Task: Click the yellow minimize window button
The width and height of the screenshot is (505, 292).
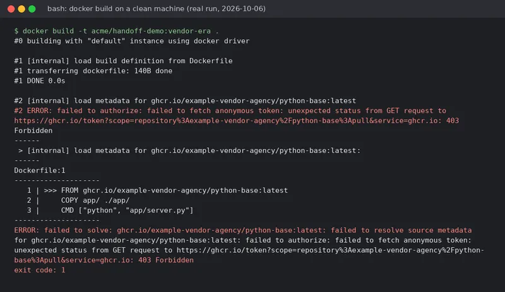Action: 21,9
